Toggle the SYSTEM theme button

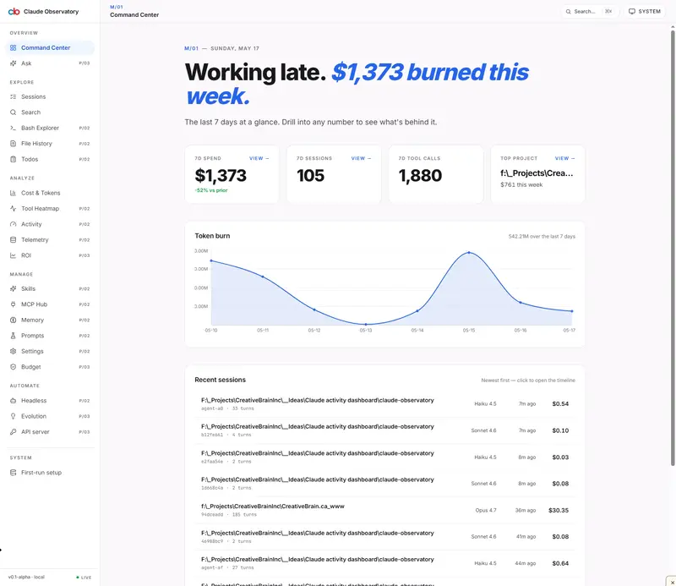pyautogui.click(x=645, y=12)
